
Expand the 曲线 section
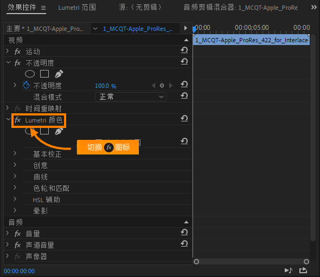pyautogui.click(x=15, y=176)
